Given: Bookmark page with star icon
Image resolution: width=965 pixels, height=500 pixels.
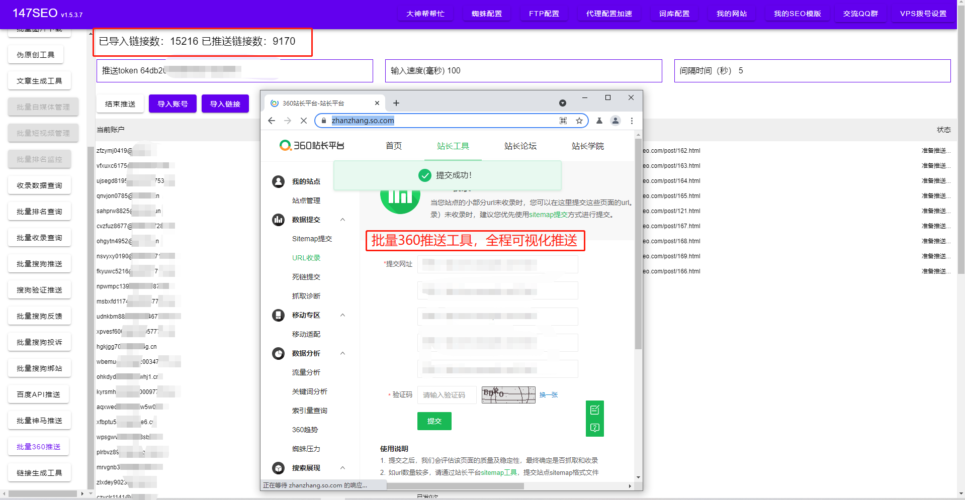Looking at the screenshot, I should point(579,121).
